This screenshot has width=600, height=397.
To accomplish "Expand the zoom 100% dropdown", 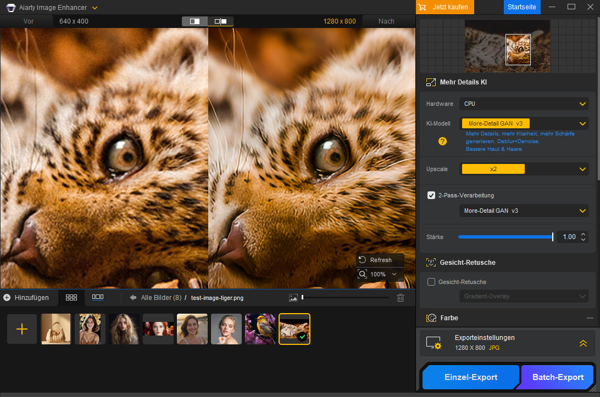I will point(394,274).
